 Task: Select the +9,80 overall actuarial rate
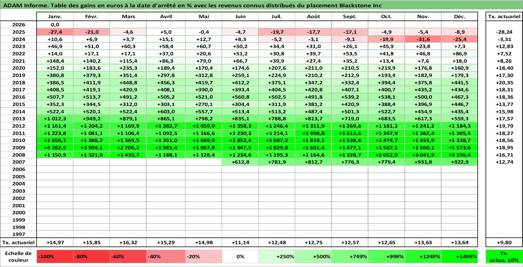click(x=504, y=243)
